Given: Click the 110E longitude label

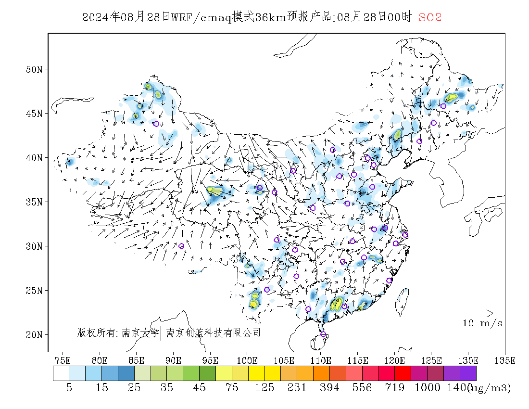Looking at the screenshot, I should (x=320, y=360).
